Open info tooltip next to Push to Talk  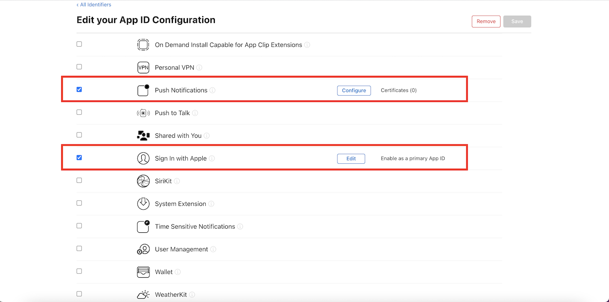point(195,113)
